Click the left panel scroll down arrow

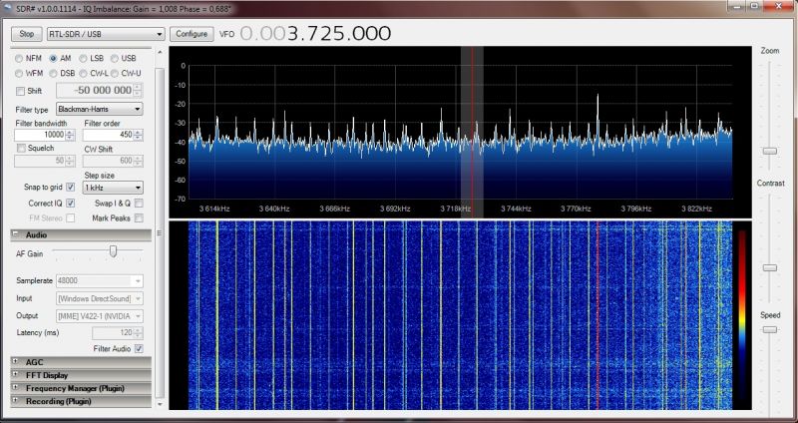pos(160,405)
